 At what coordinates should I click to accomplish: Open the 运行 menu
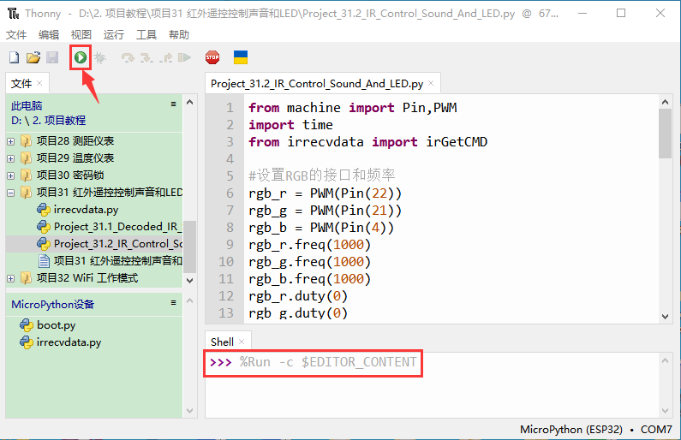pyautogui.click(x=113, y=34)
